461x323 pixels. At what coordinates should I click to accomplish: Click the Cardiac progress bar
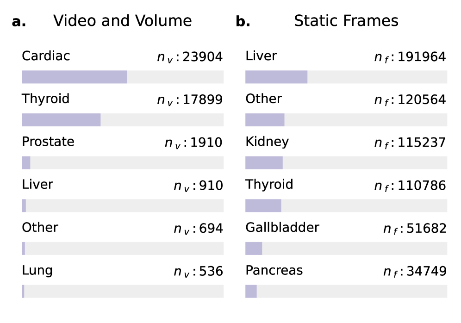tap(122, 77)
